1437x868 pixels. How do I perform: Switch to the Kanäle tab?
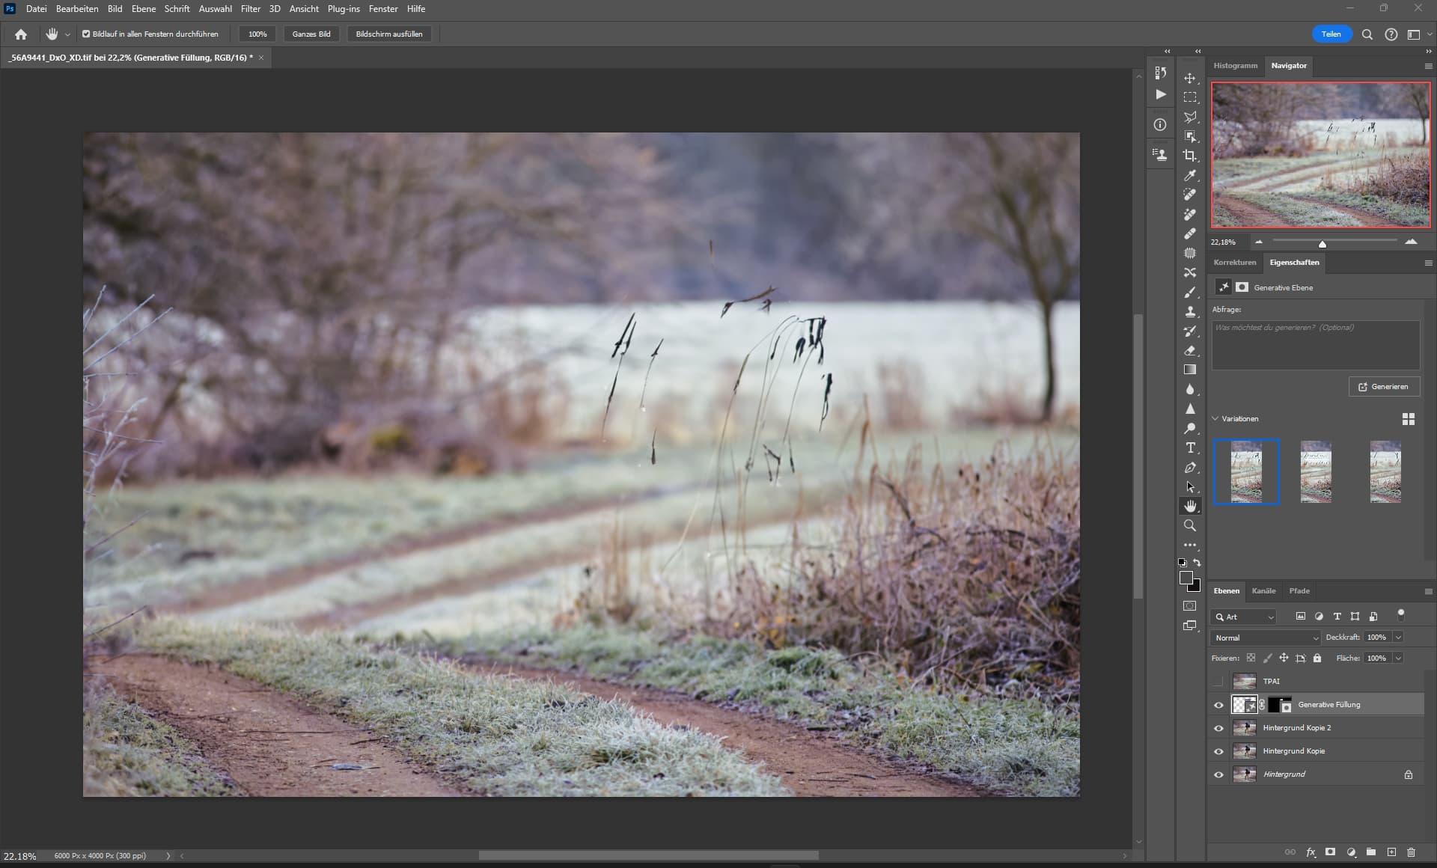point(1263,591)
